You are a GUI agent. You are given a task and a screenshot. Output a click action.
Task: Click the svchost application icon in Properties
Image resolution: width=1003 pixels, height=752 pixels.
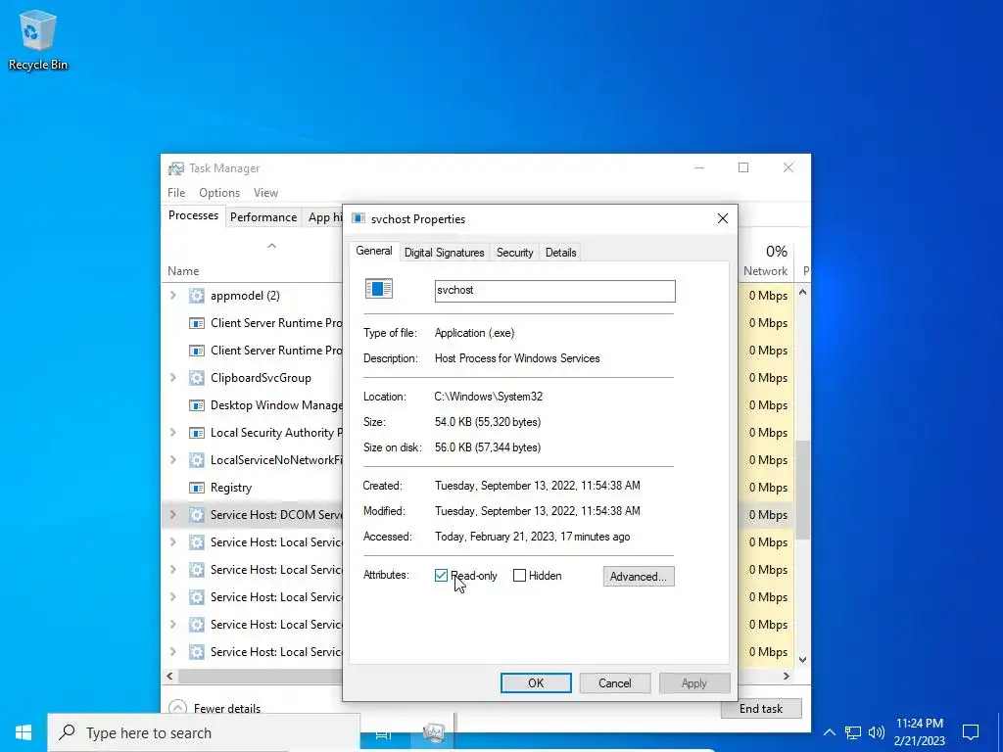[379, 289]
